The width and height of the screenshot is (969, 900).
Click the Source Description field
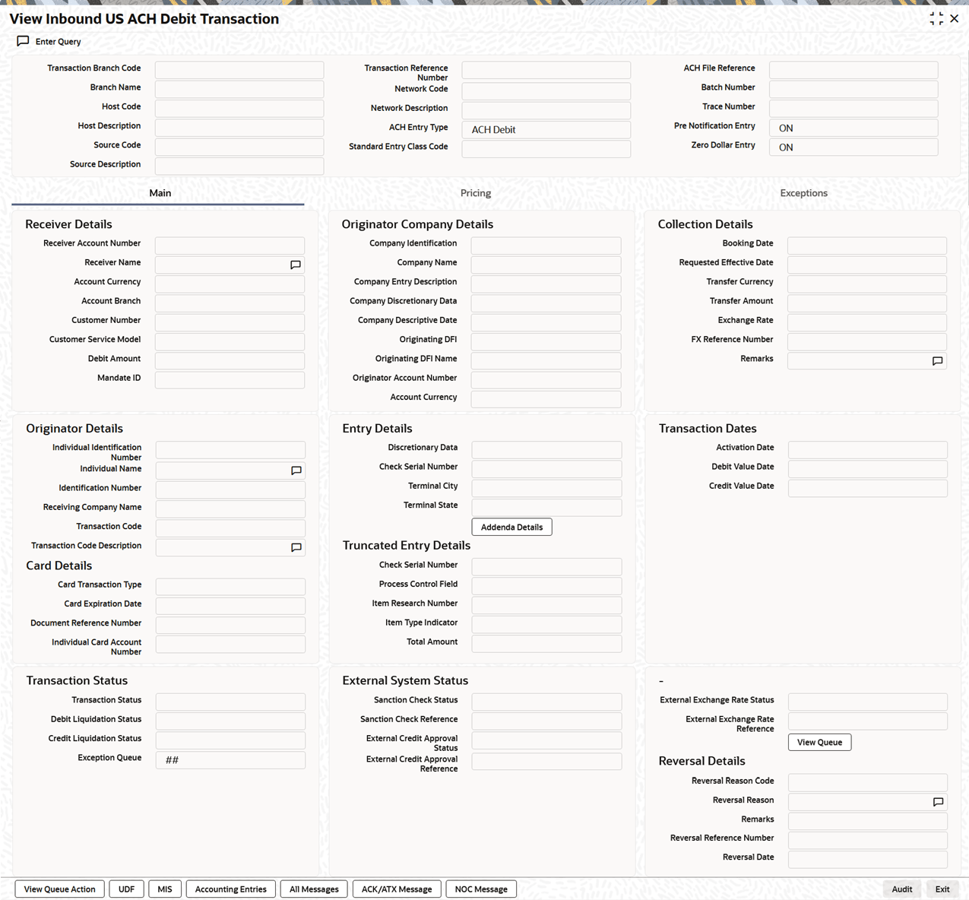pos(239,166)
